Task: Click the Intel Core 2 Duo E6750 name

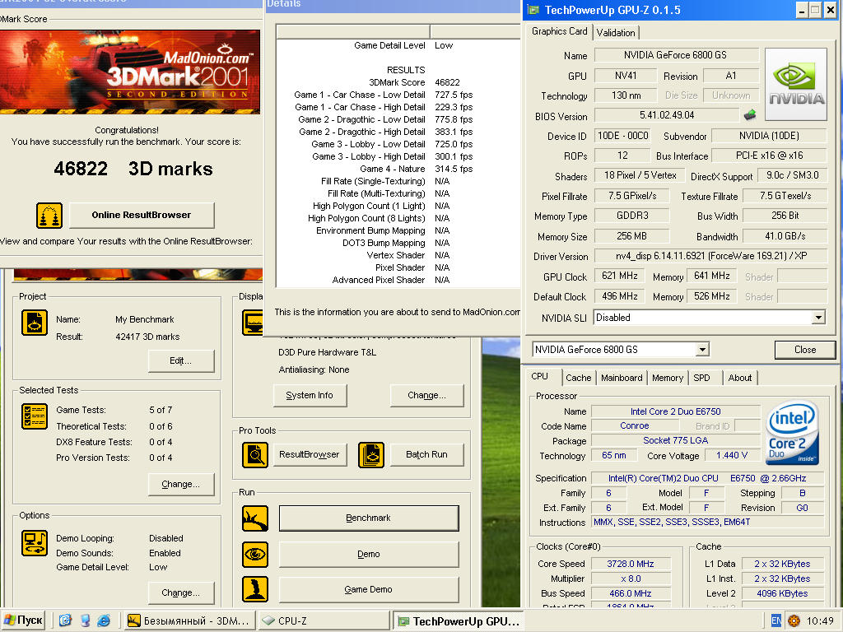Action: pos(675,411)
